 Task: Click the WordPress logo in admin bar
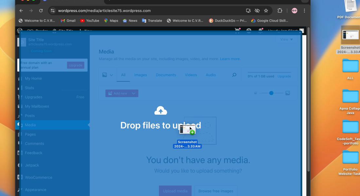coord(20,30)
